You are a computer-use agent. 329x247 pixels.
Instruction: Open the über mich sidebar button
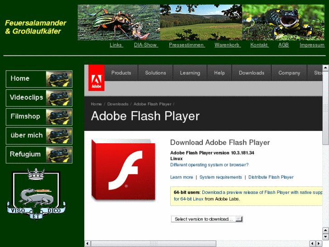[x=39, y=136]
